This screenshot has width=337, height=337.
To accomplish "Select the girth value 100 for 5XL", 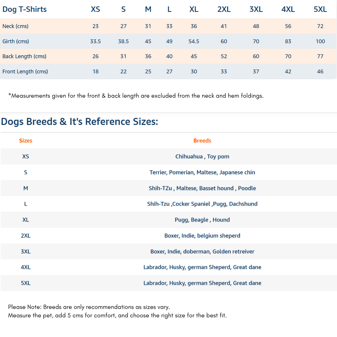I will tap(320, 41).
